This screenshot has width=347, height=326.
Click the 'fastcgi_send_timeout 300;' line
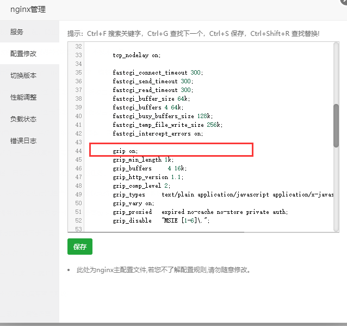click(x=153, y=81)
